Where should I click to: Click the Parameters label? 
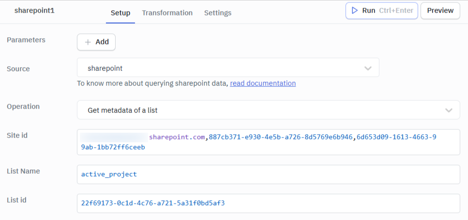(26, 40)
